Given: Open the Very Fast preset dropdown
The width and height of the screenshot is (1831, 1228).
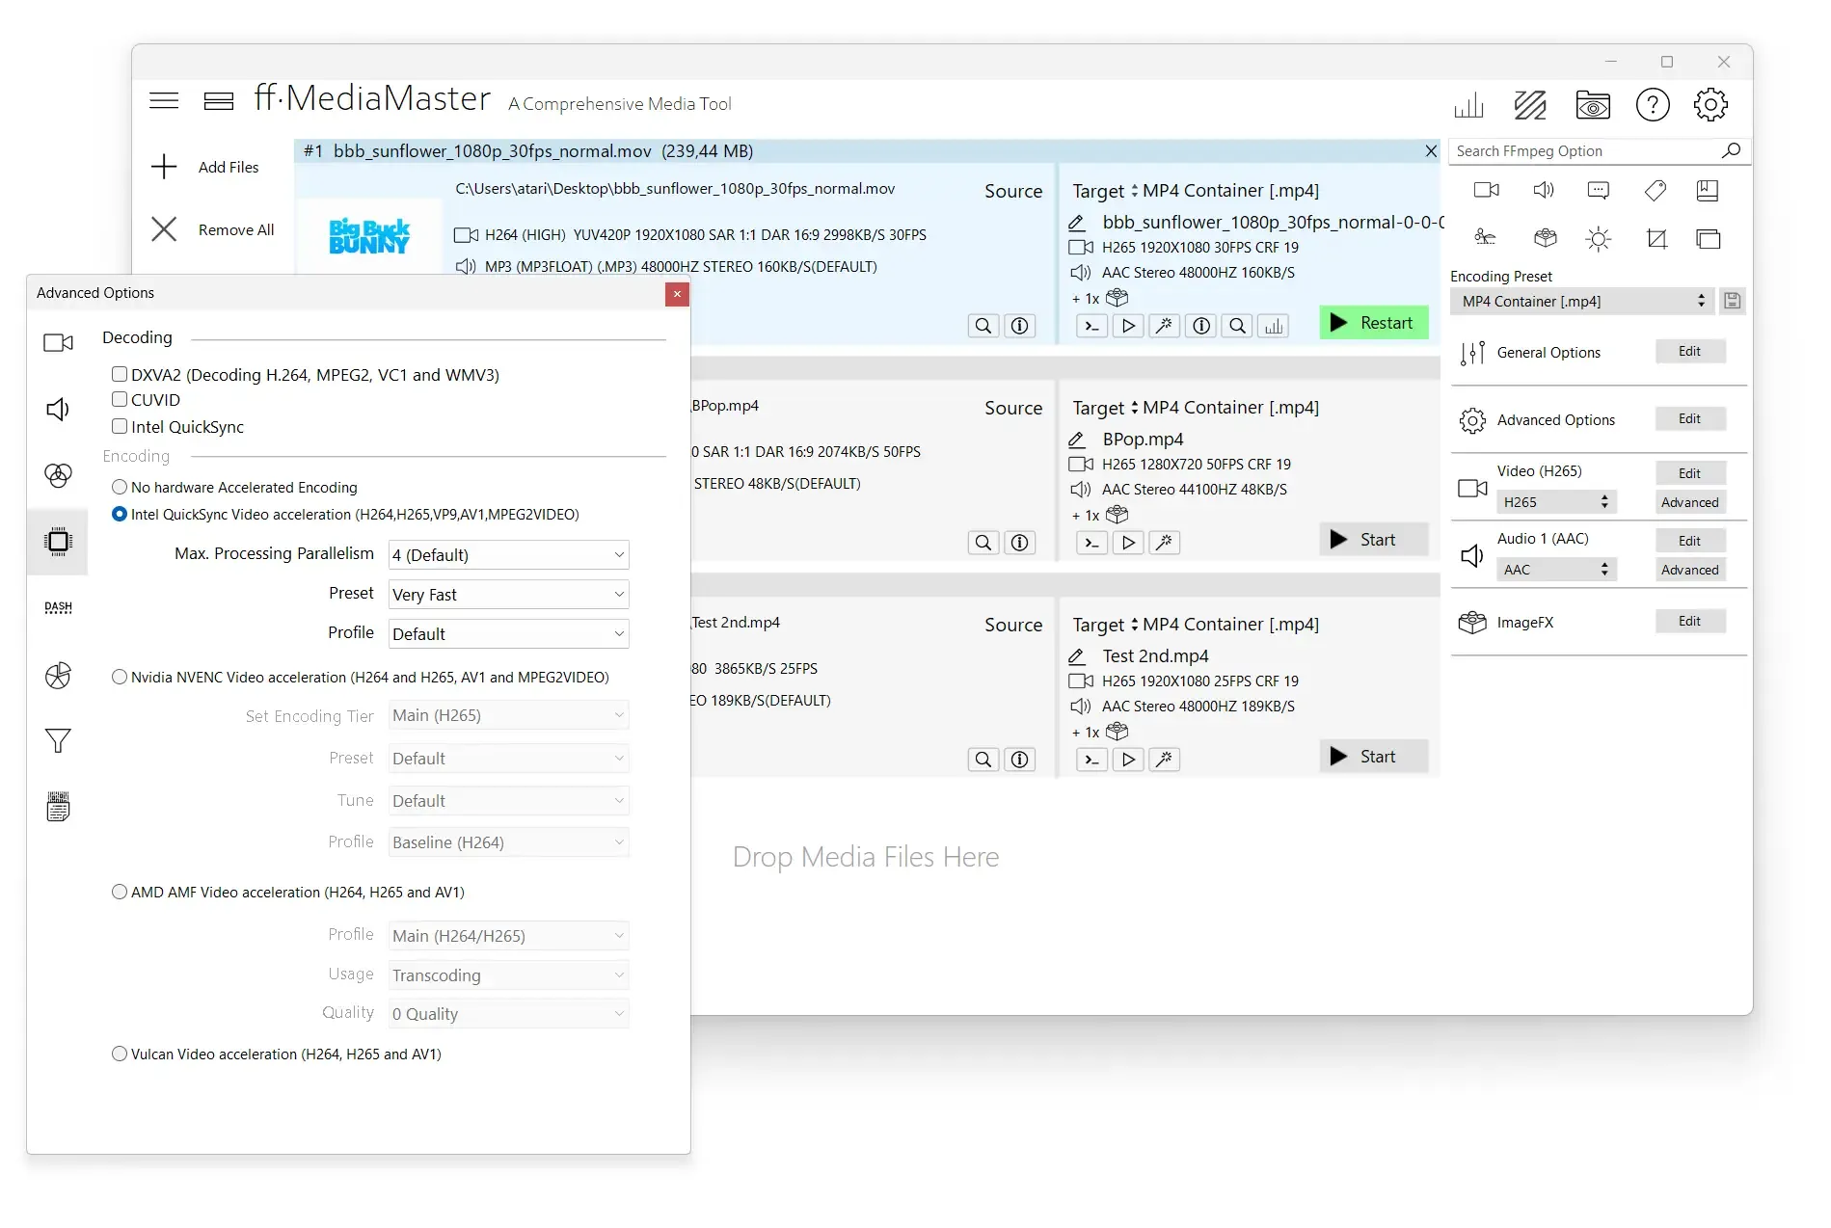Looking at the screenshot, I should coord(508,595).
